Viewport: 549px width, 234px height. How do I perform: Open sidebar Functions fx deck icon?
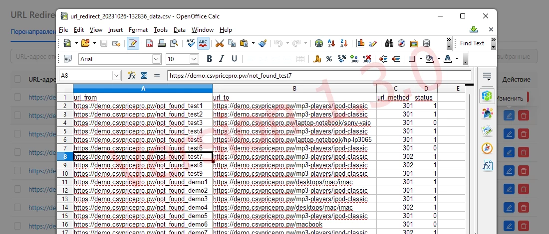coord(487,165)
